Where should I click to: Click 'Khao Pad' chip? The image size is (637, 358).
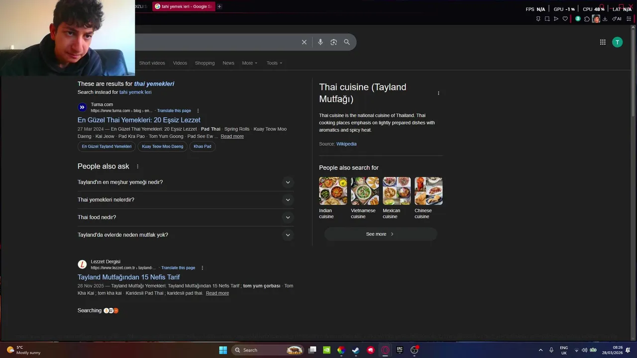pos(202,147)
